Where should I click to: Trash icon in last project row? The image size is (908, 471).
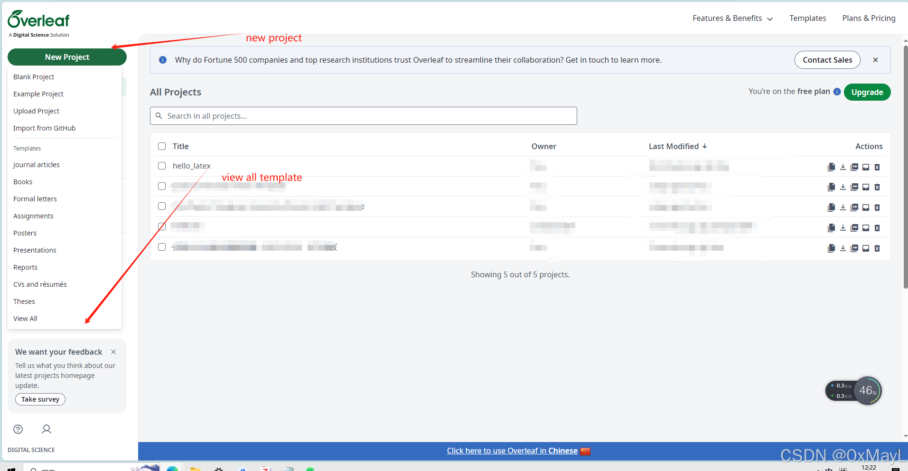pyautogui.click(x=877, y=248)
